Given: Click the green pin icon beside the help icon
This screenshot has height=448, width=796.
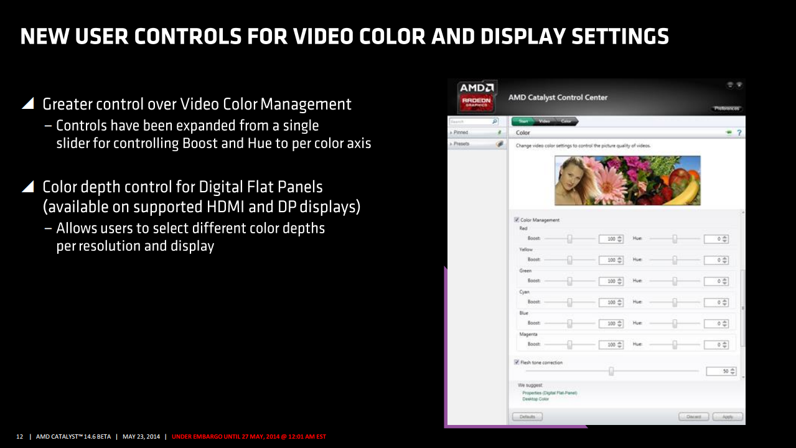Looking at the screenshot, I should tap(727, 132).
